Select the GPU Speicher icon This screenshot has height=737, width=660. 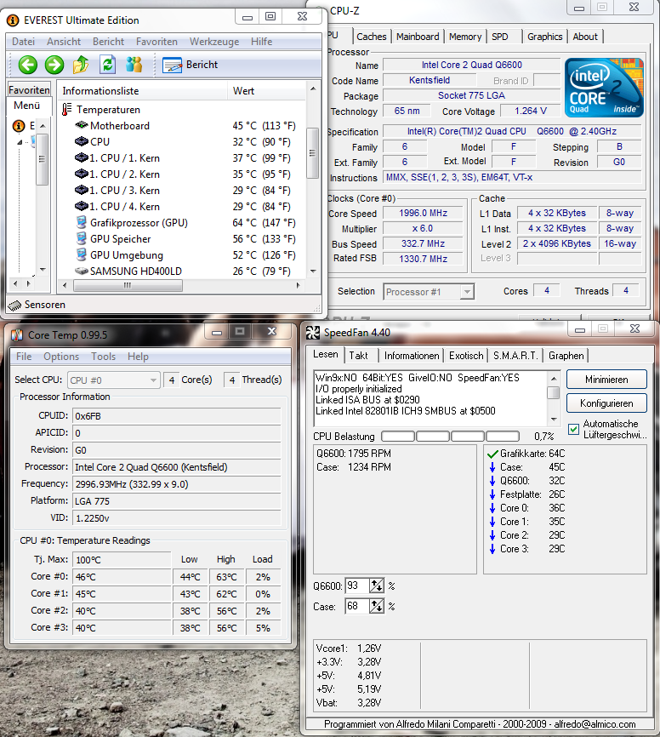82,239
